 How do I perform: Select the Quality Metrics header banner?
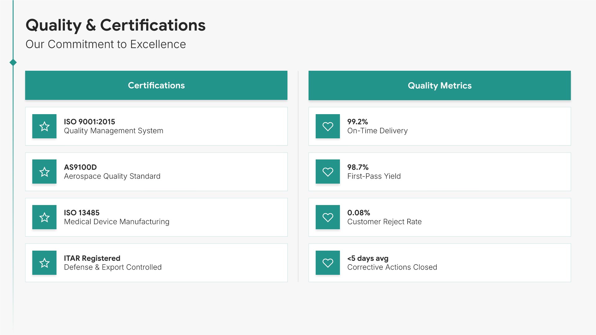coord(440,85)
